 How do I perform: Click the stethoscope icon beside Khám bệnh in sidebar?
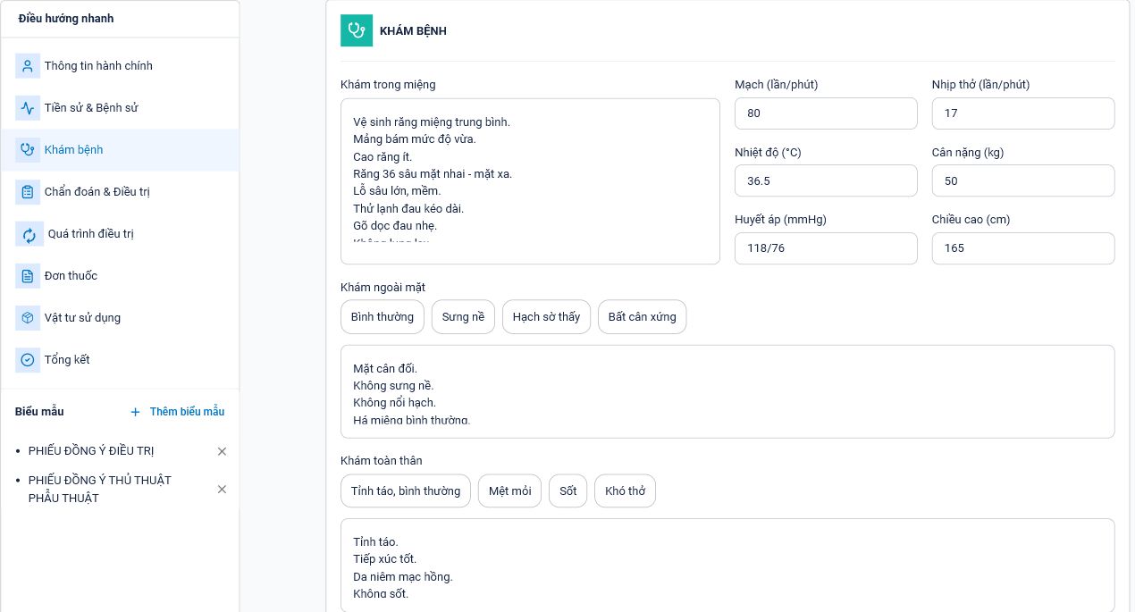click(x=28, y=150)
